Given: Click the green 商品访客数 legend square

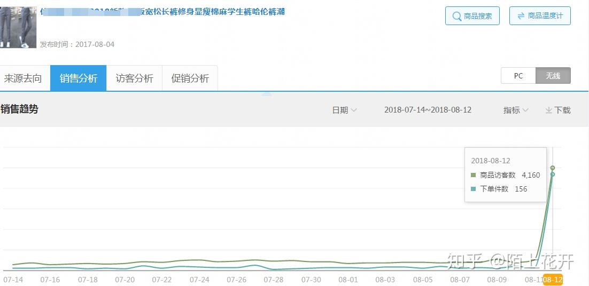Looking at the screenshot, I should [474, 175].
